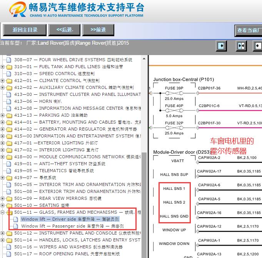Expand the 501-09 Rear View Mirrors folder
The height and width of the screenshot is (258, 262).
tap(2, 198)
